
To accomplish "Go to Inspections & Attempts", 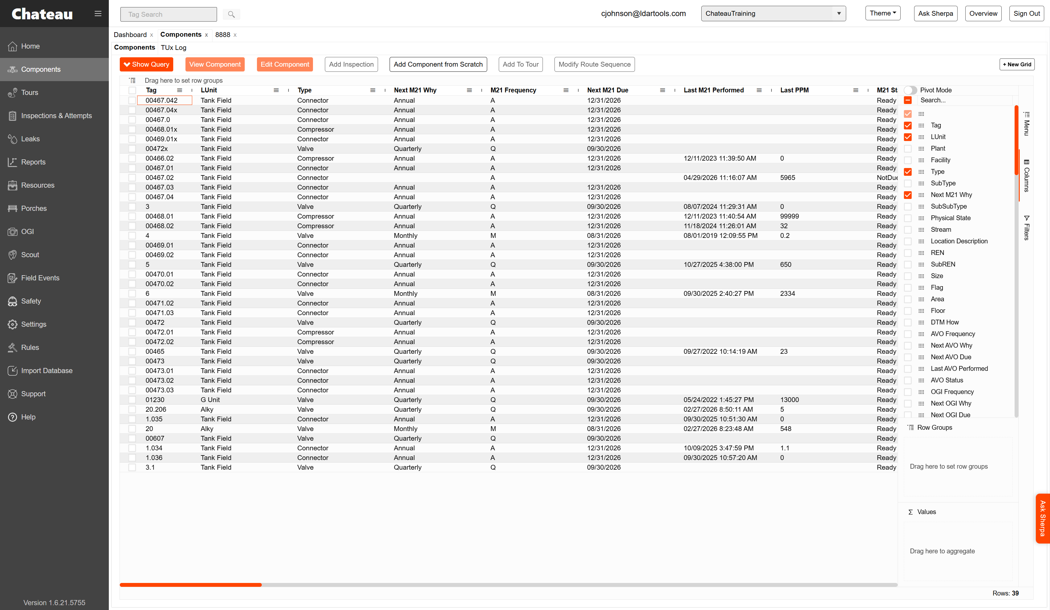I will pos(54,116).
